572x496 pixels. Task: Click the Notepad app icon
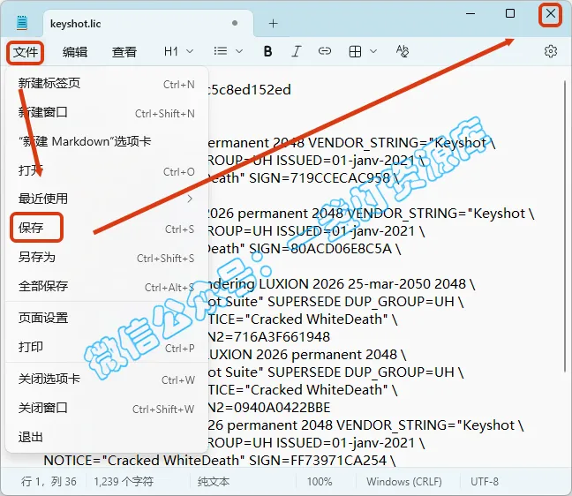(x=22, y=23)
